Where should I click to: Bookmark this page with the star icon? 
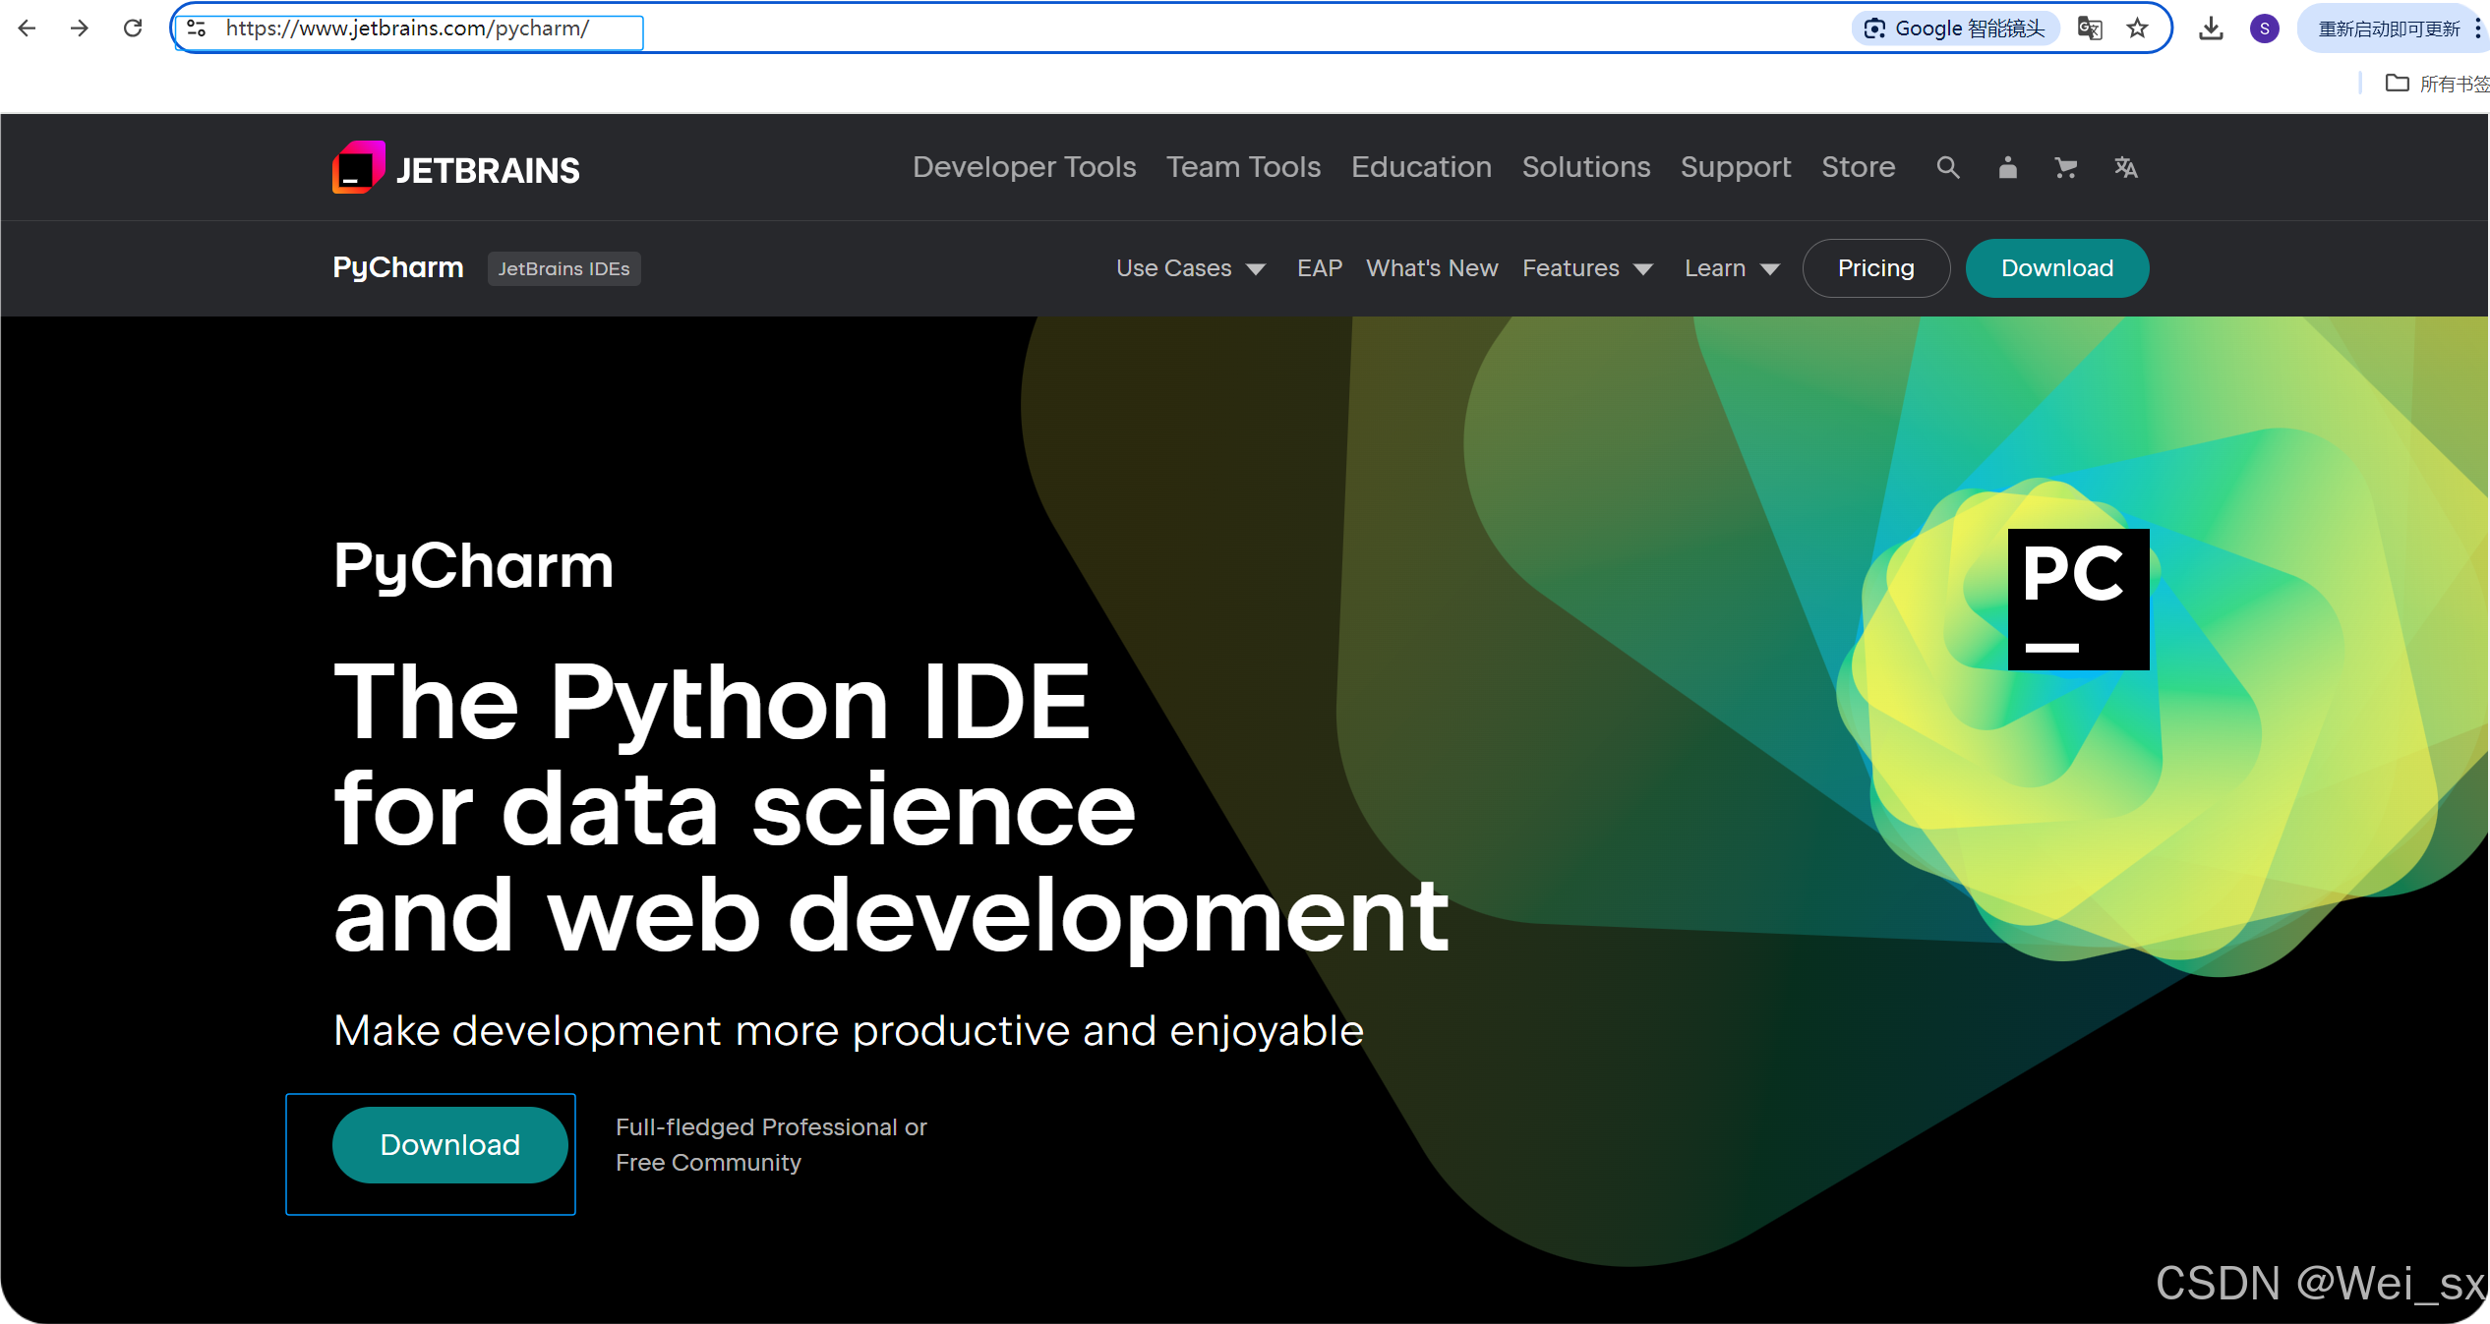tap(2137, 29)
